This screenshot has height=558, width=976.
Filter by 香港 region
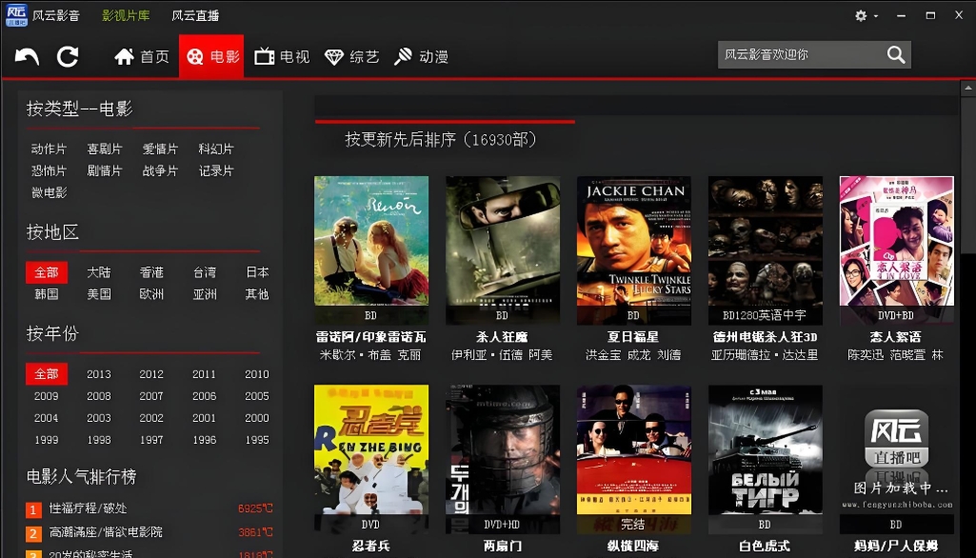pyautogui.click(x=150, y=271)
